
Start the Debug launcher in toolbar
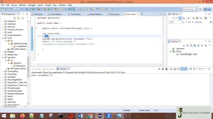pyautogui.click(x=27, y=9)
